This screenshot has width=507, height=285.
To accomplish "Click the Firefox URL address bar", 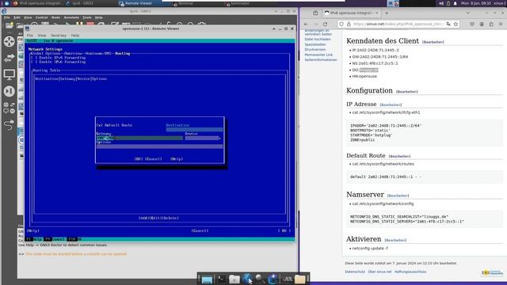I will pos(398,25).
